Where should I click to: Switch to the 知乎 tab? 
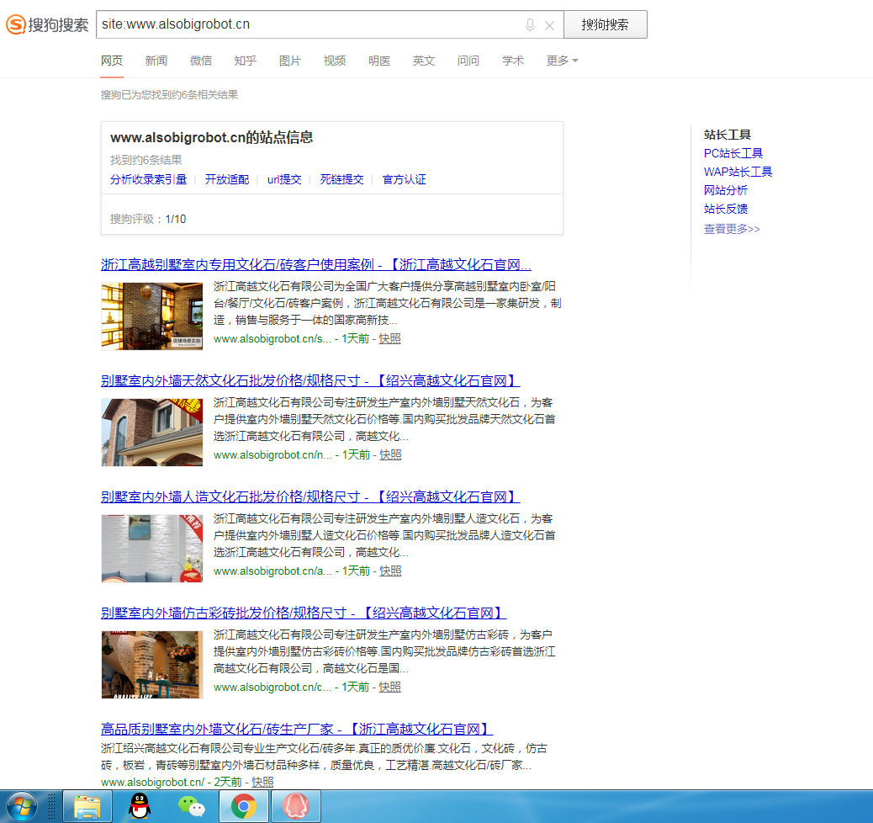pyautogui.click(x=246, y=61)
